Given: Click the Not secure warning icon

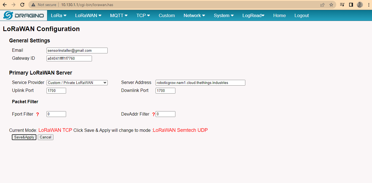Looking at the screenshot, I should click(33, 5).
